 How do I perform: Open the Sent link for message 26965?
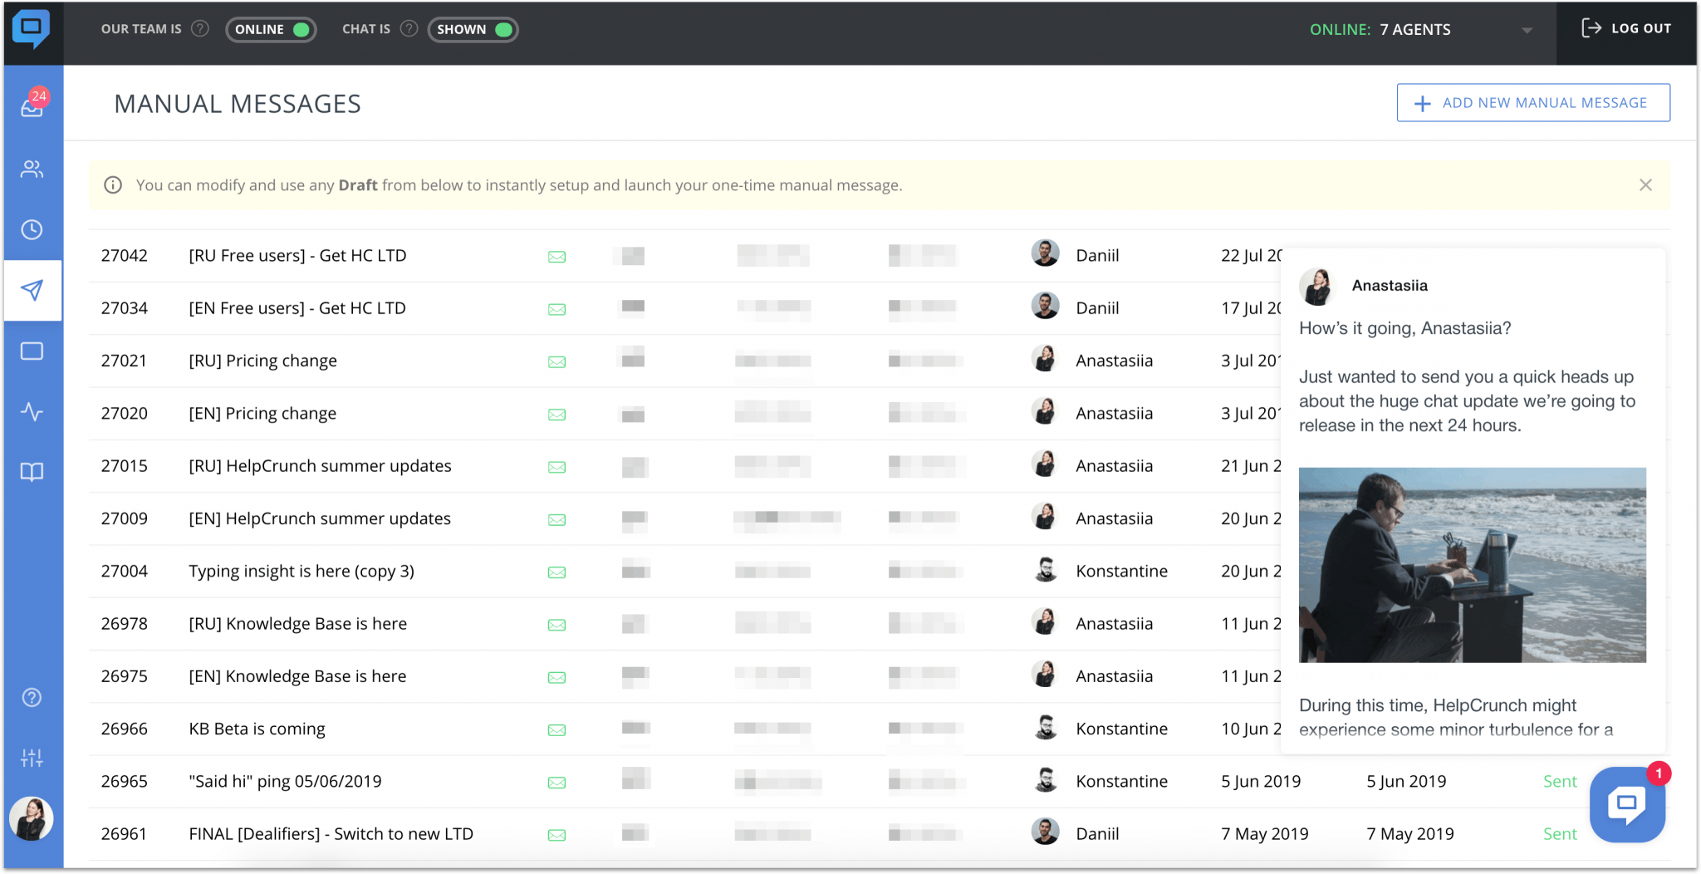1559,781
